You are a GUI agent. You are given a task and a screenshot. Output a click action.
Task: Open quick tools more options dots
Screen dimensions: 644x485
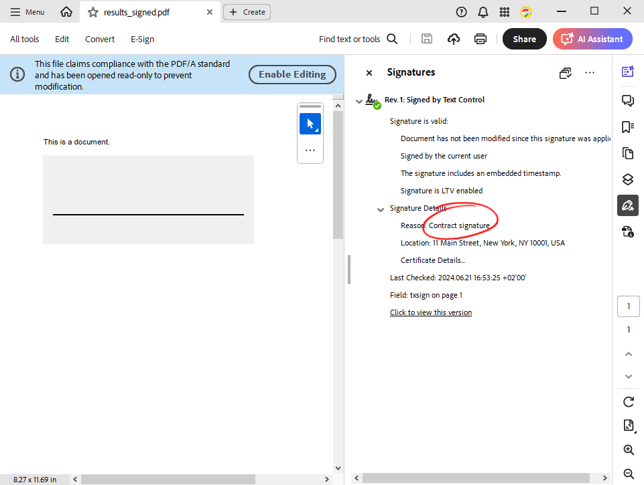[x=310, y=150]
